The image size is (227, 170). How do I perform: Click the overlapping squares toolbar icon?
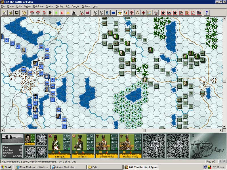(x=155, y=13)
